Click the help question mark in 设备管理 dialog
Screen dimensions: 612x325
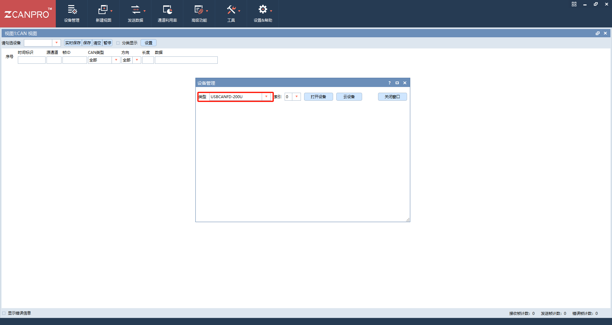click(389, 83)
